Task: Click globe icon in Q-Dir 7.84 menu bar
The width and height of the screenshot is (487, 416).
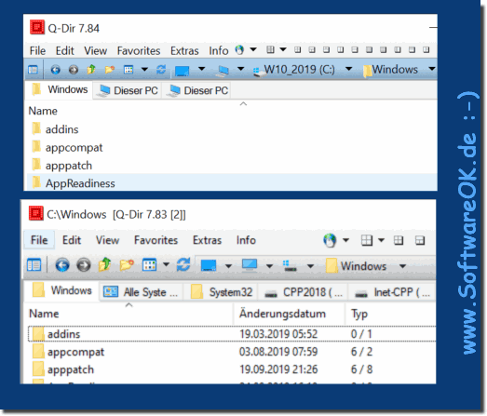Action: point(239,50)
